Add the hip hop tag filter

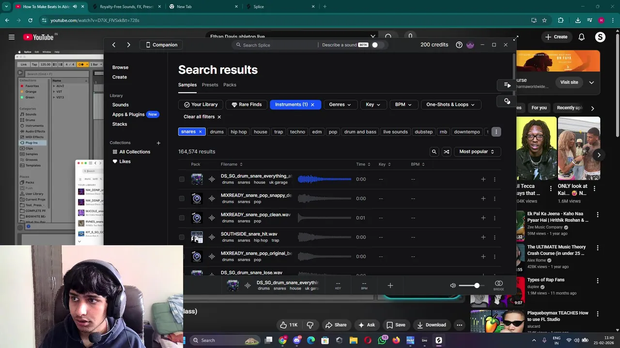(x=239, y=132)
